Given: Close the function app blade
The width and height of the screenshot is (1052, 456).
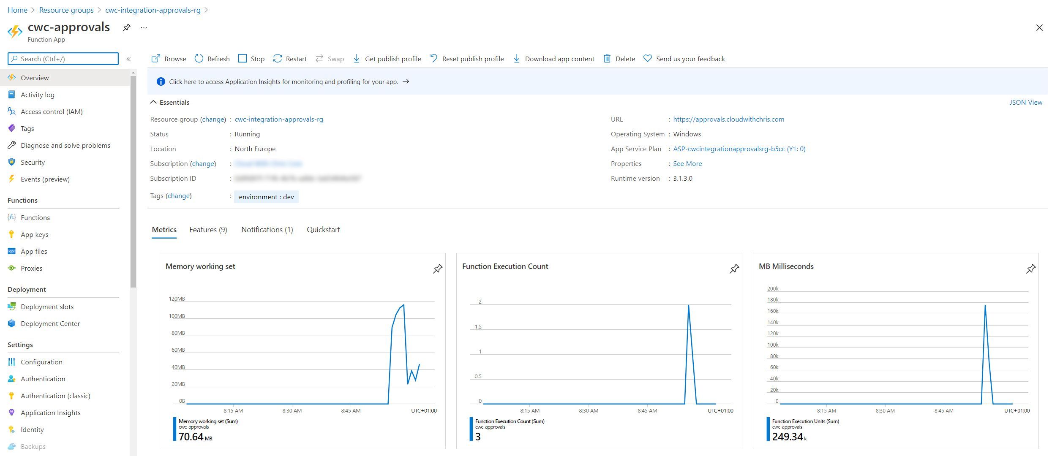Looking at the screenshot, I should point(1039,28).
